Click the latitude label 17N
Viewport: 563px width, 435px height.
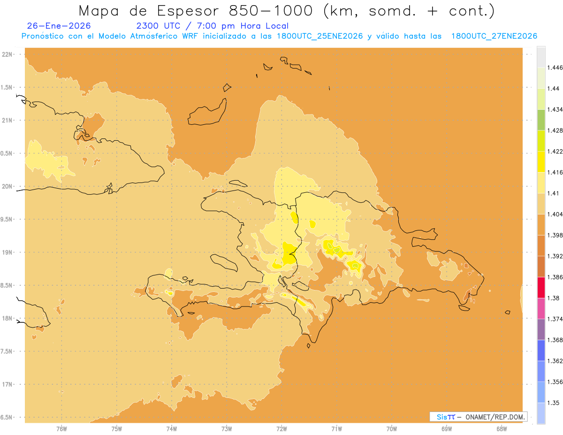pos(7,384)
